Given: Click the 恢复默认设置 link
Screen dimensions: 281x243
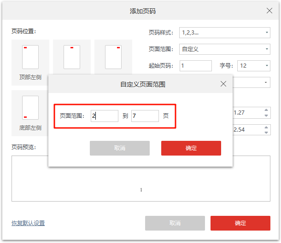Looking at the screenshot, I should 28,223.
